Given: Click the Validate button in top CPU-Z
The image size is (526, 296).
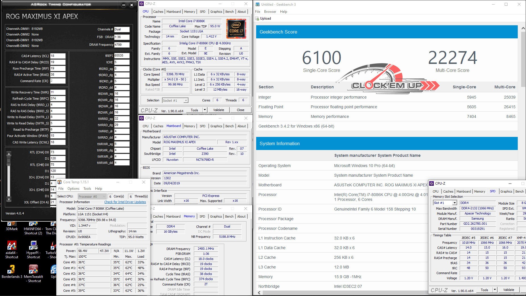Looking at the screenshot, I should (219, 110).
